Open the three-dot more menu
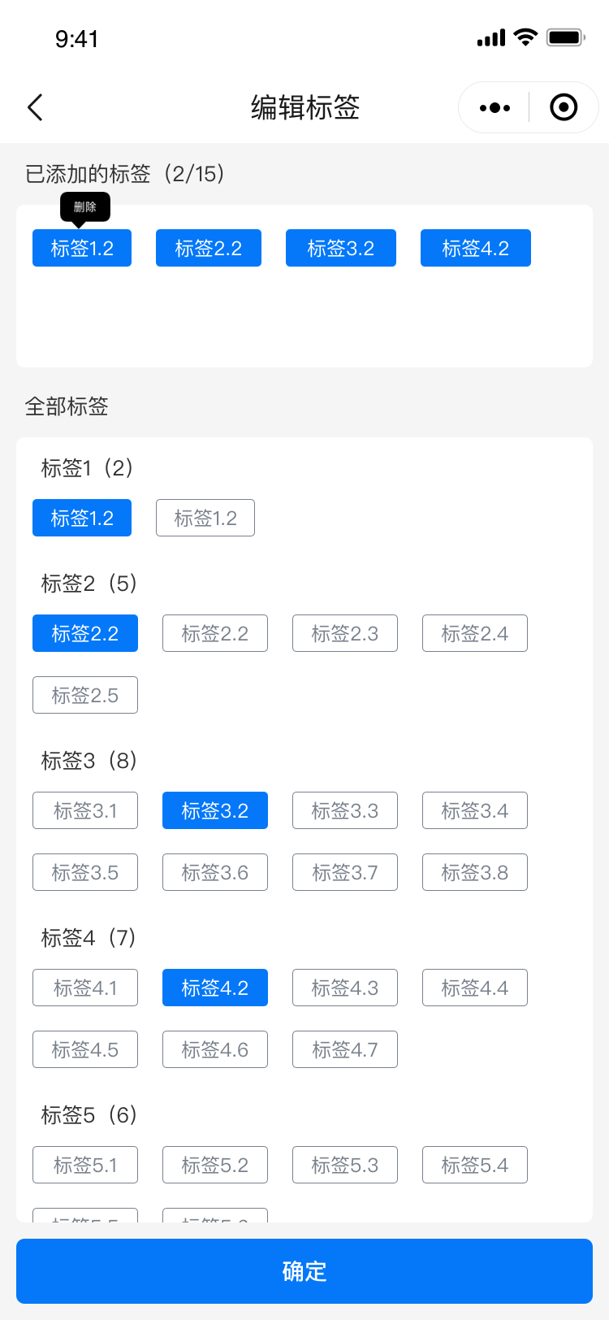The height and width of the screenshot is (1320, 609). click(x=495, y=107)
